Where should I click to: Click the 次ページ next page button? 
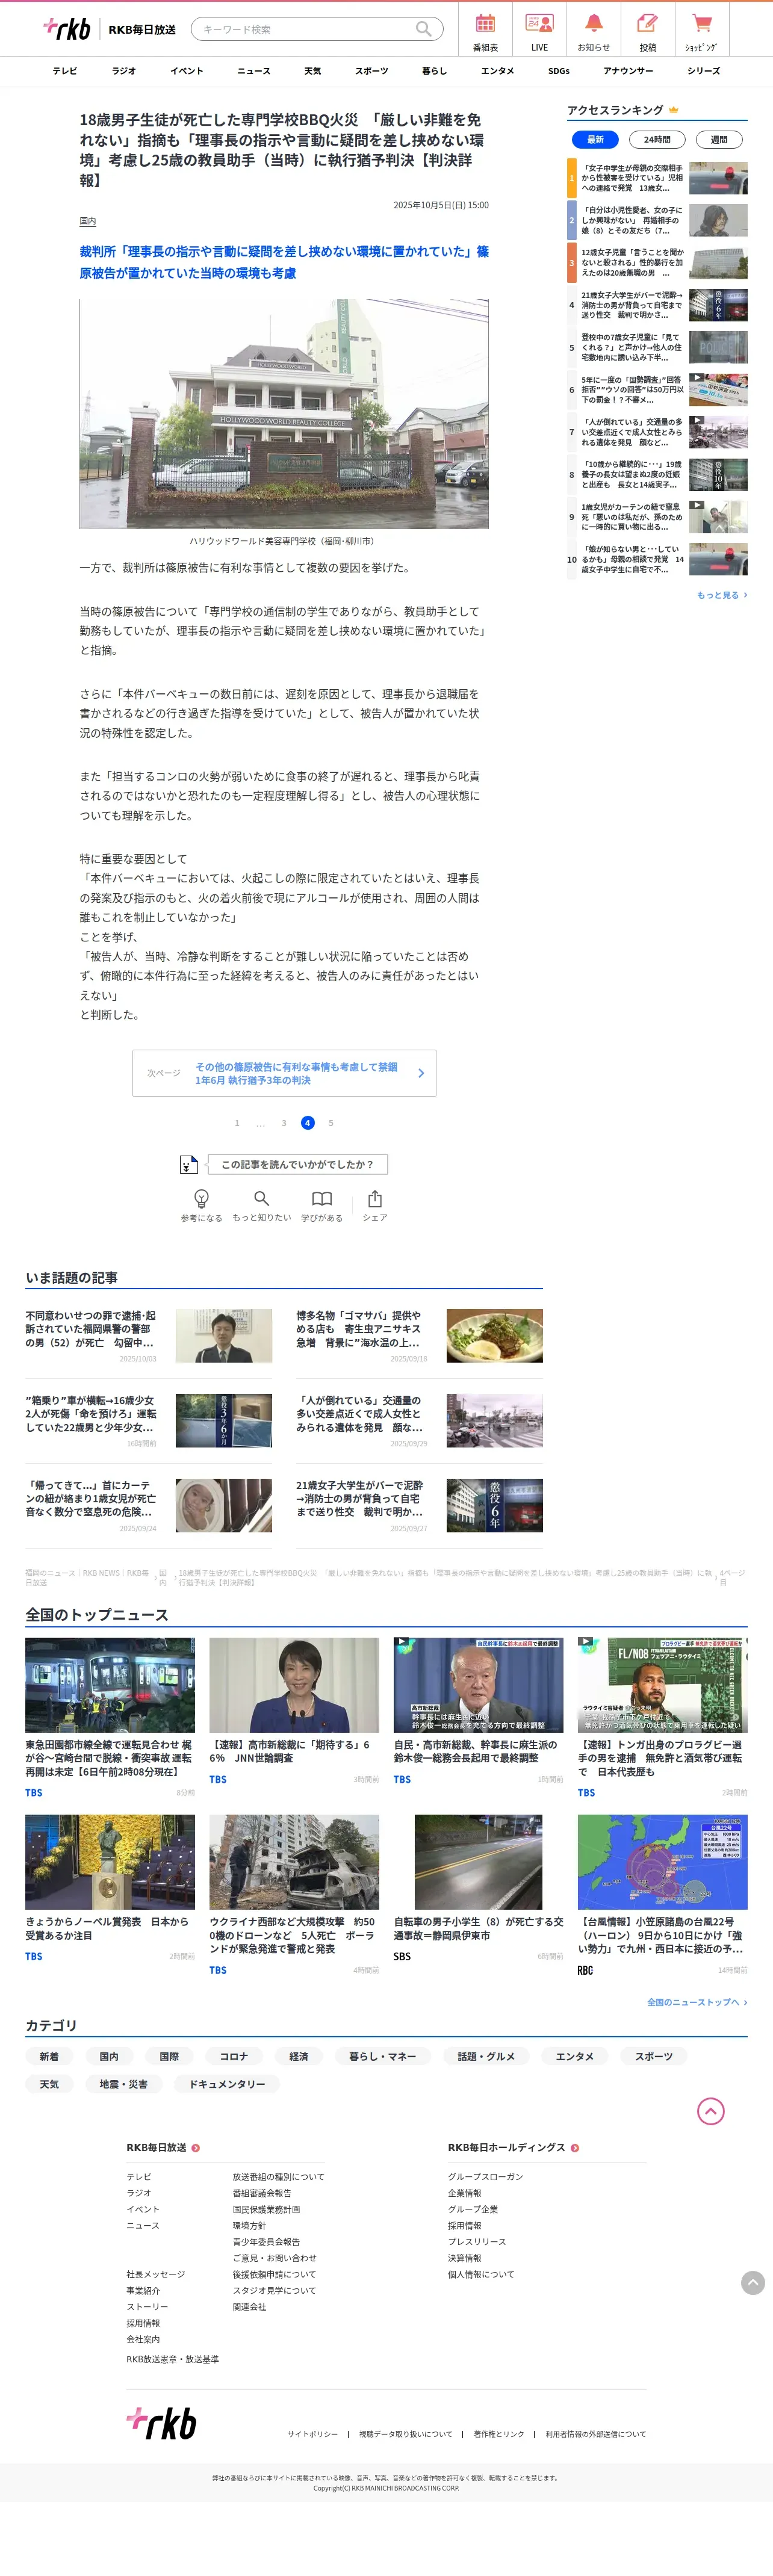(284, 1073)
